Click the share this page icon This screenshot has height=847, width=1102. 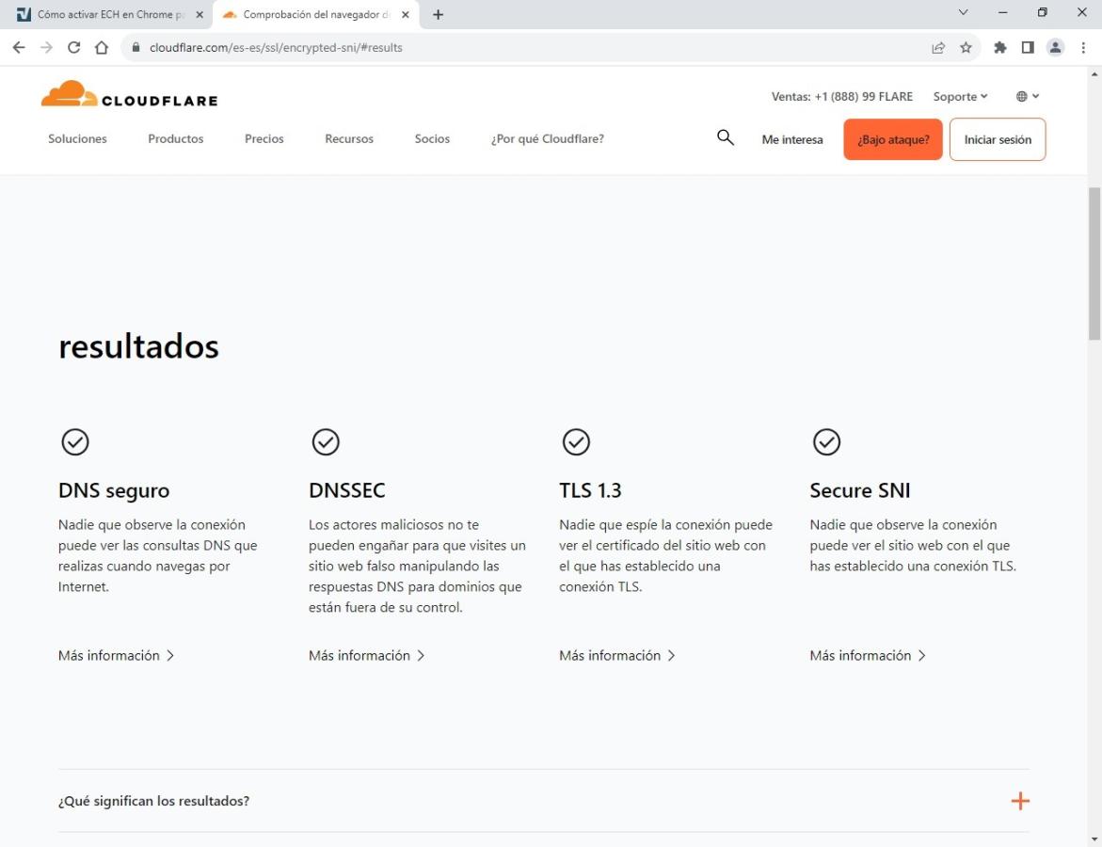938,47
